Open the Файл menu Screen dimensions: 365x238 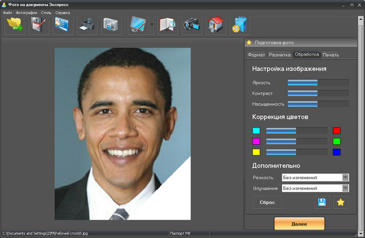click(x=7, y=13)
